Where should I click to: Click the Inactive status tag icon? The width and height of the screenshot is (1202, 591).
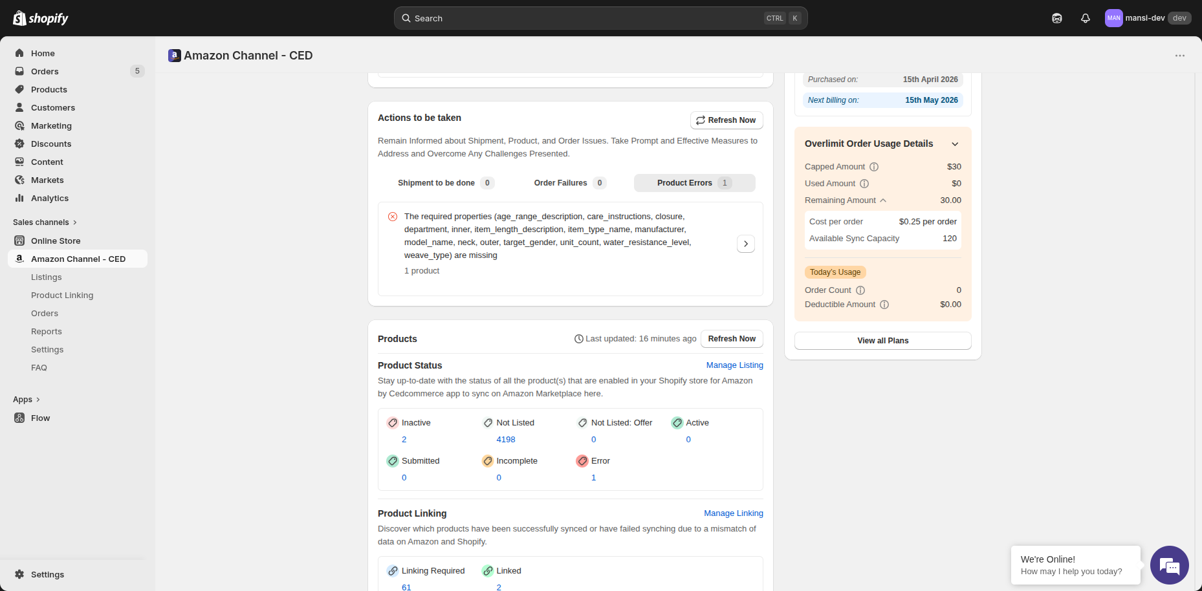point(393,423)
